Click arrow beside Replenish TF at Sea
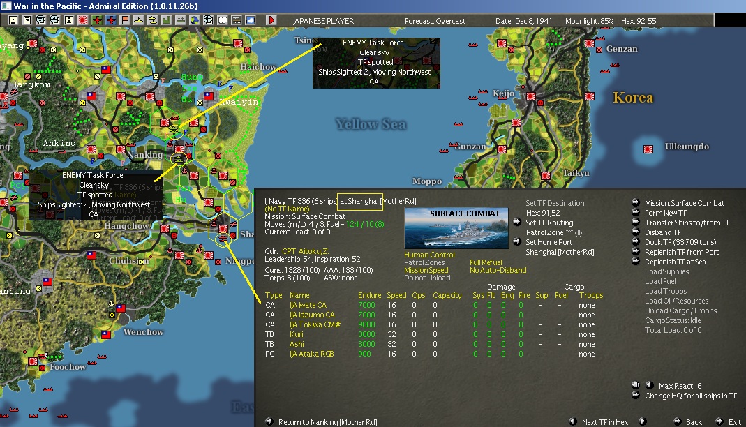 pyautogui.click(x=636, y=260)
